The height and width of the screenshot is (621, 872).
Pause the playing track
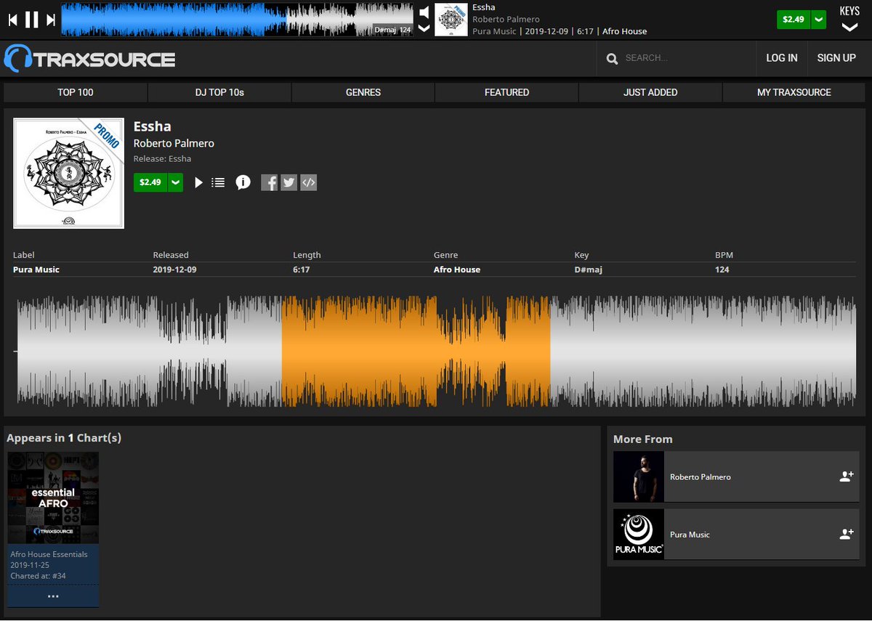tap(32, 20)
